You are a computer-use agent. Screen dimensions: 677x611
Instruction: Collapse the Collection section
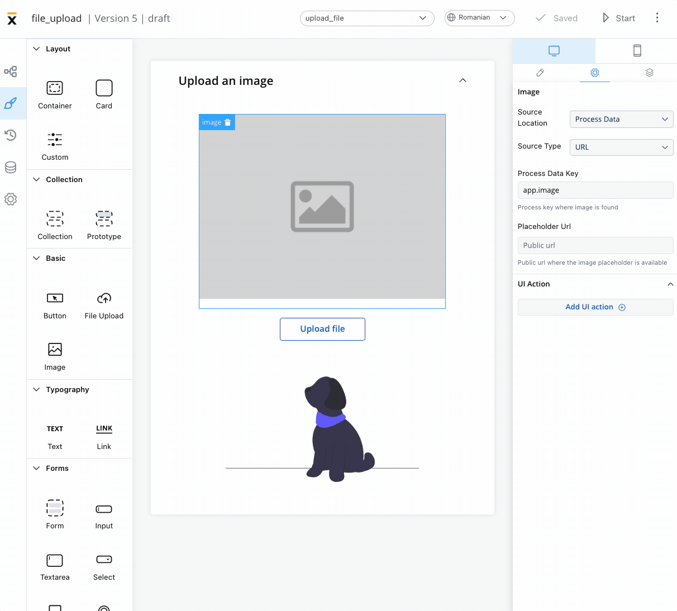click(x=36, y=179)
